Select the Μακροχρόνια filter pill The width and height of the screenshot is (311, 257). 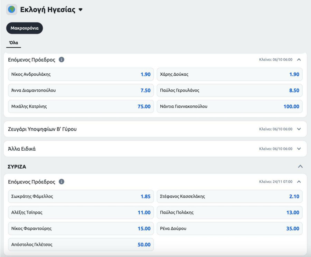point(25,28)
